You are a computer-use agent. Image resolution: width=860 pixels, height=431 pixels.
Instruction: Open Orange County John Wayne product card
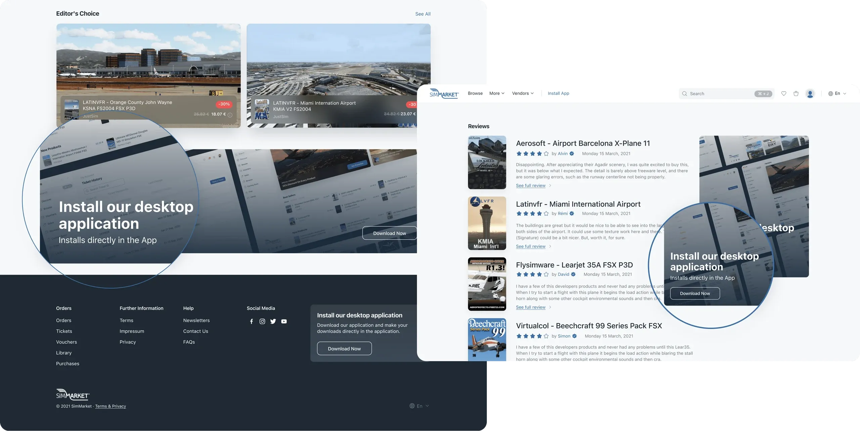[148, 75]
